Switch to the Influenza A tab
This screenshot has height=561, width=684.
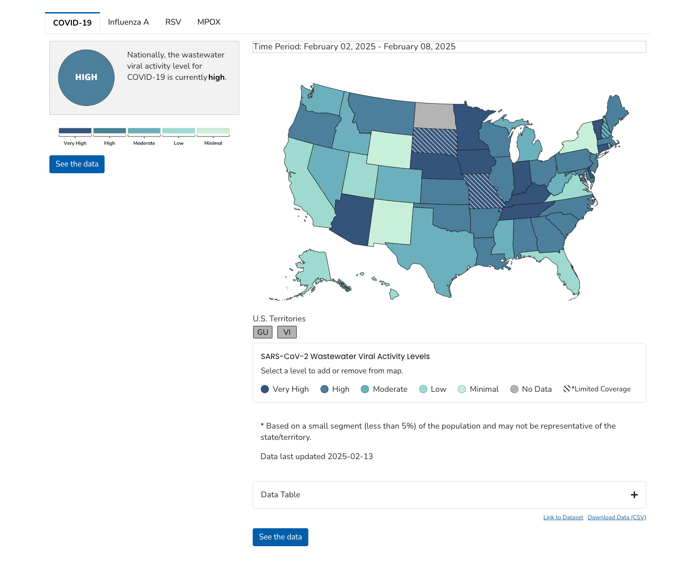pyautogui.click(x=128, y=22)
